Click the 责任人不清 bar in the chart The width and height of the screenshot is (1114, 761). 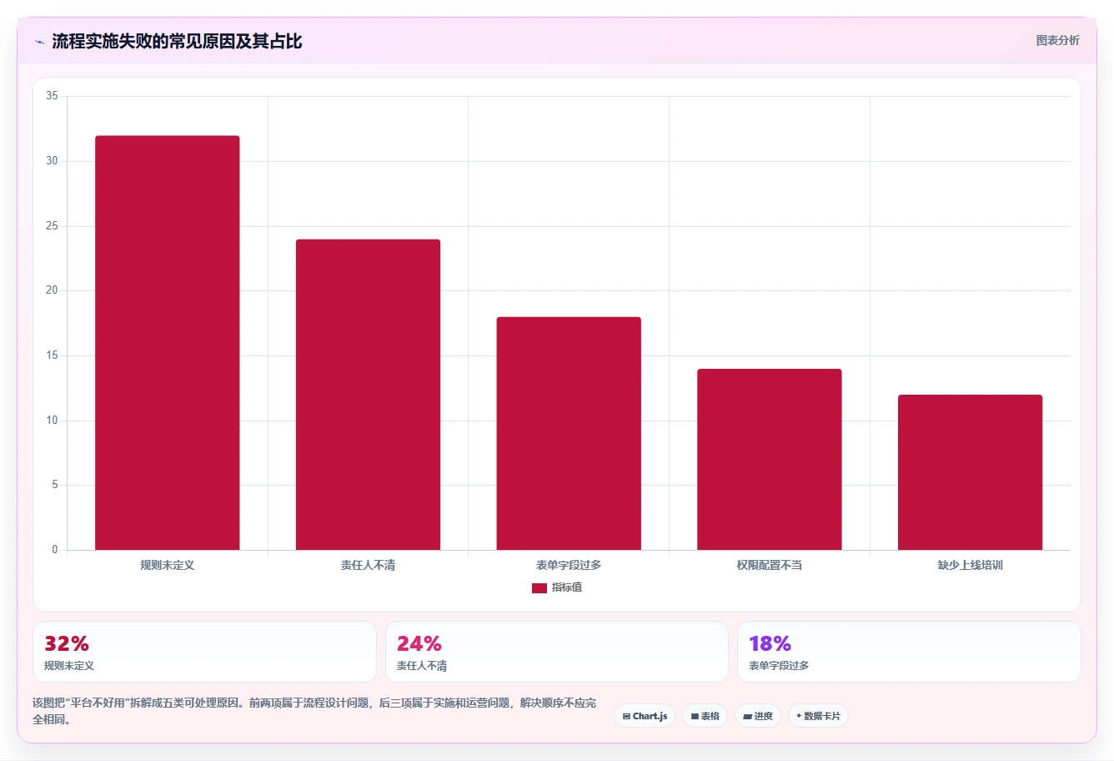click(x=368, y=395)
